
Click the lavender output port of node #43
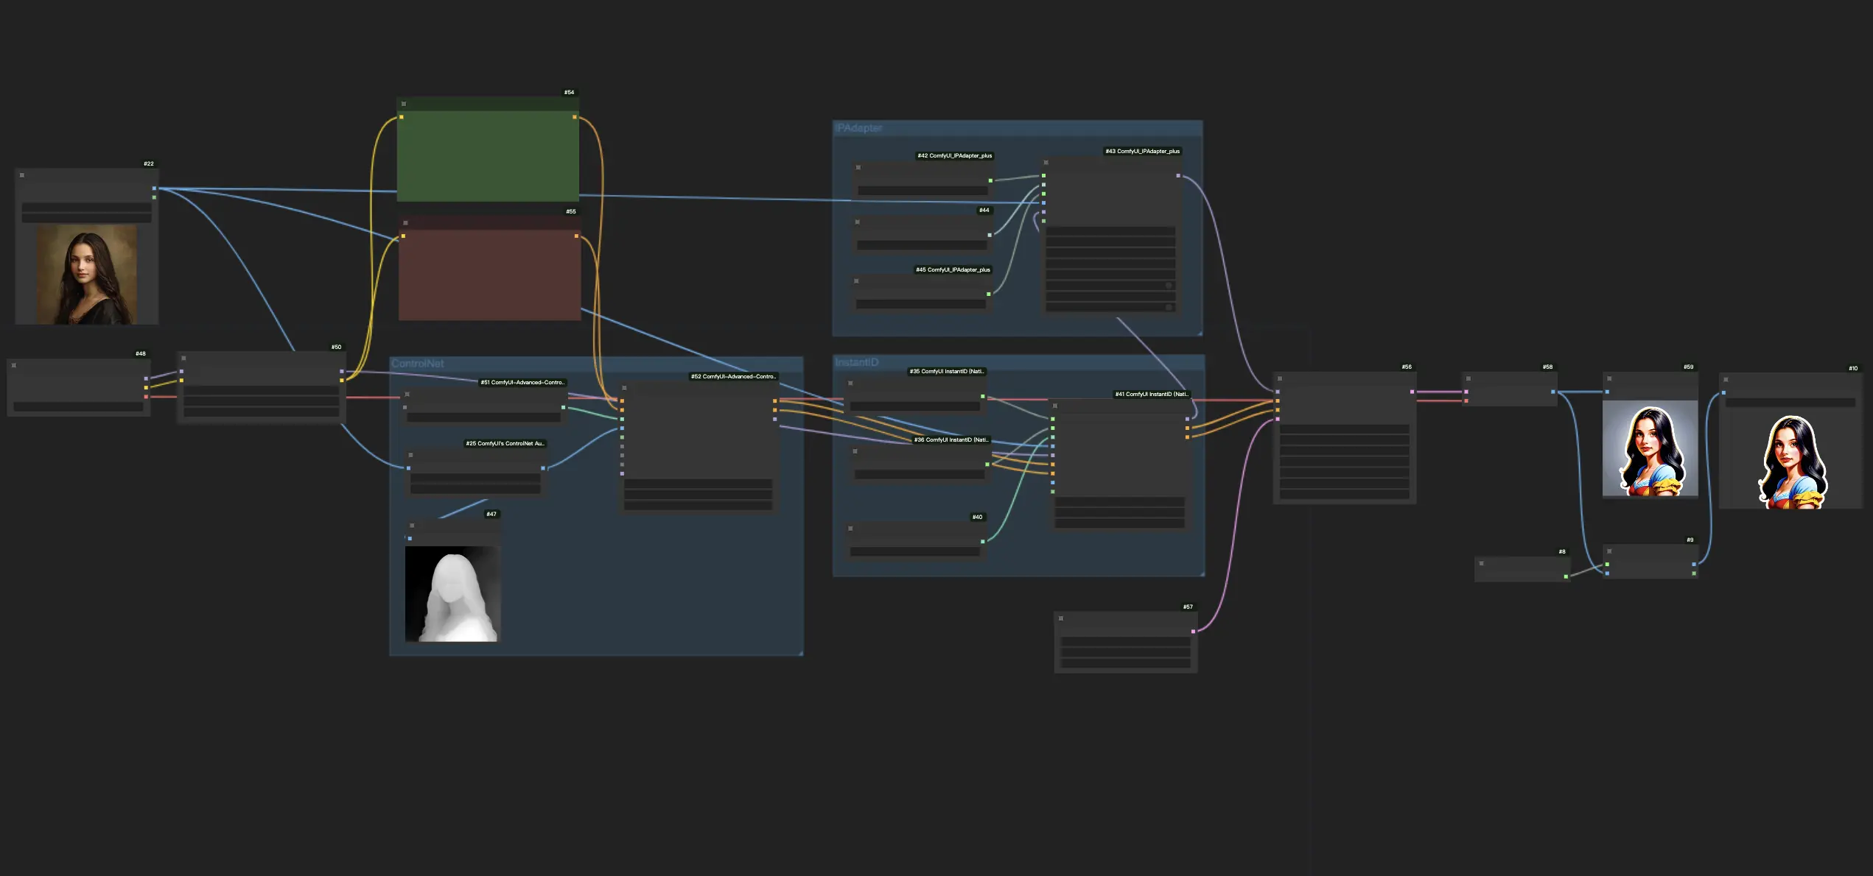click(1178, 176)
